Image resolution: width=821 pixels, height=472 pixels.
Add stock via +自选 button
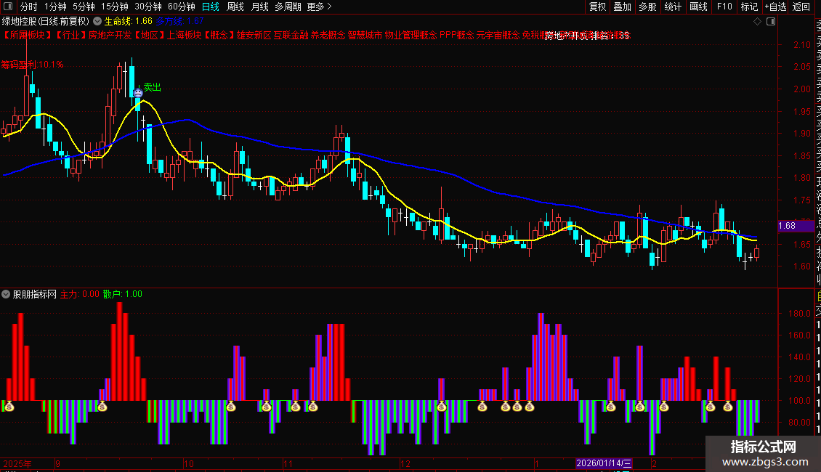775,7
